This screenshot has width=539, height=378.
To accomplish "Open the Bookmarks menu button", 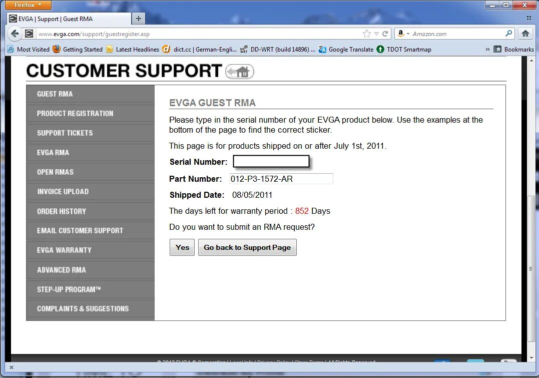I will (x=514, y=49).
